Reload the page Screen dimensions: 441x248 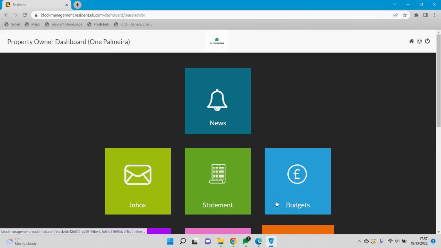pos(24,15)
